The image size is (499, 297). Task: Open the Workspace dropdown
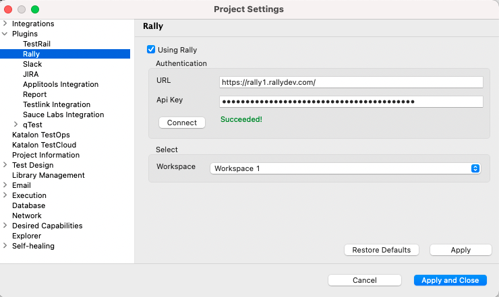pyautogui.click(x=345, y=168)
